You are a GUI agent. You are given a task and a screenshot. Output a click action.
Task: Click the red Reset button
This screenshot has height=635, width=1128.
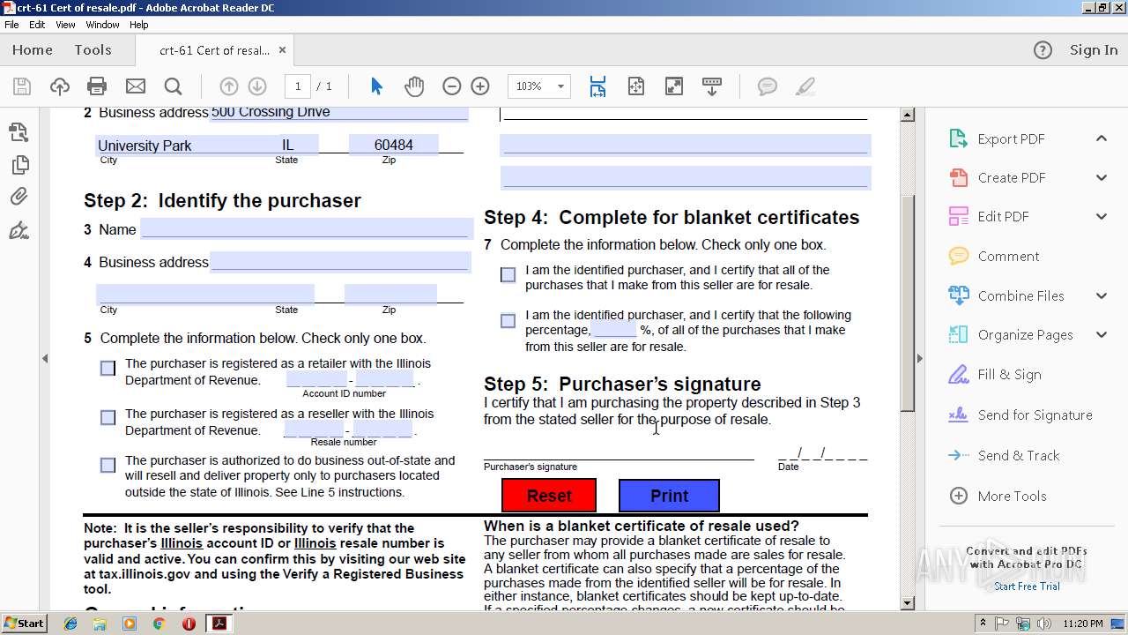(549, 496)
